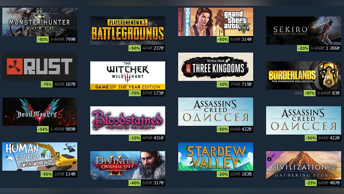344x194 pixels.
Task: Click the 173₴ price under The Witcher
Action: point(158,93)
